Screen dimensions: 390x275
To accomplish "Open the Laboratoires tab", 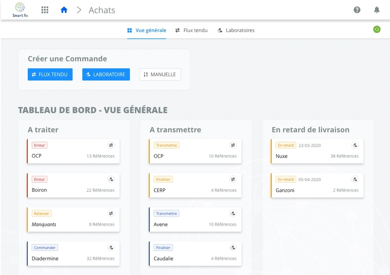I will click(236, 30).
